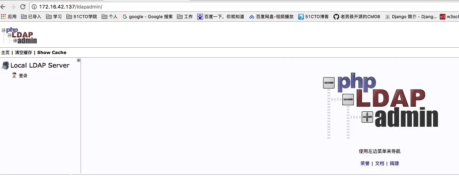Go to 主页 in the top menu
Image resolution: width=459 pixels, height=186 pixels.
click(5, 52)
